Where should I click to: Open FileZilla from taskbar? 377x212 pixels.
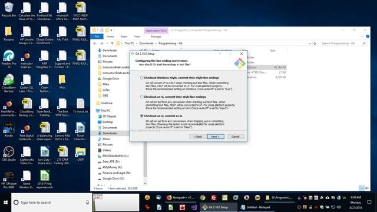coord(213,198)
